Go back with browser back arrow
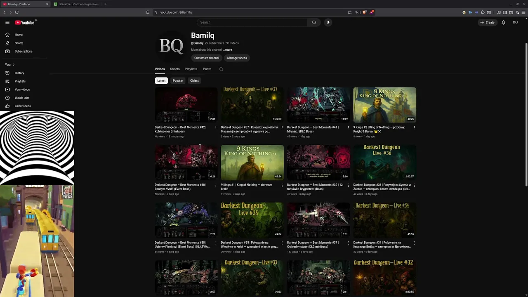This screenshot has height=297, width=528. tap(5, 12)
